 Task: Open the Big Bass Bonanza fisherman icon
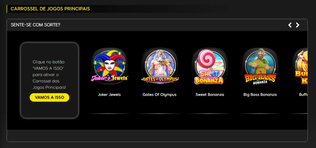coord(260,66)
